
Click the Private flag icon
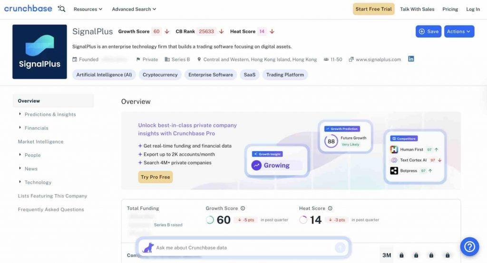click(138, 59)
